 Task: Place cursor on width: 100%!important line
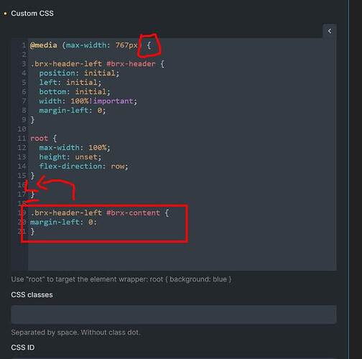click(x=88, y=101)
